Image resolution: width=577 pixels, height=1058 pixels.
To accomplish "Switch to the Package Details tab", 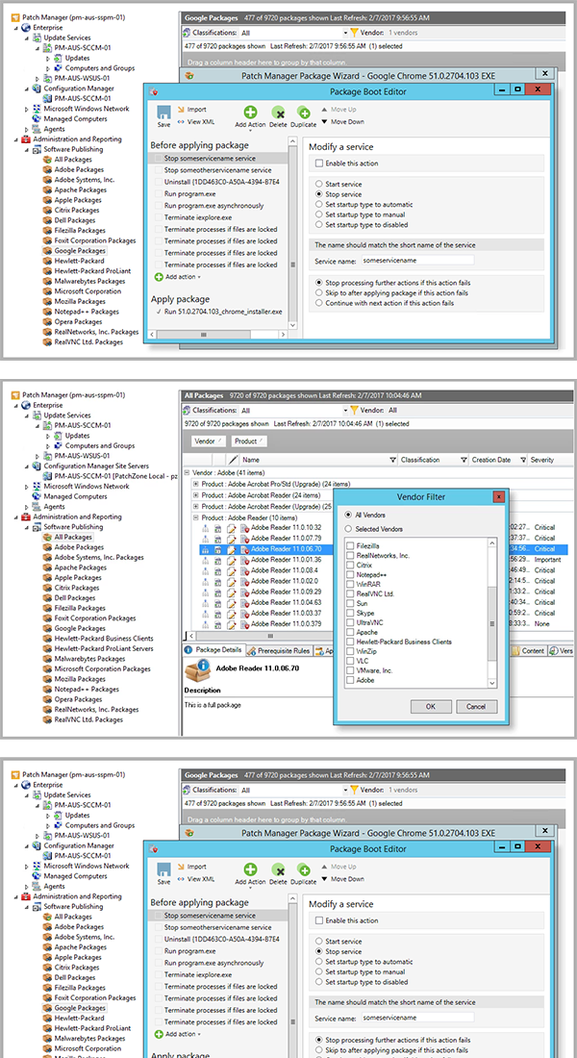I will coord(213,650).
